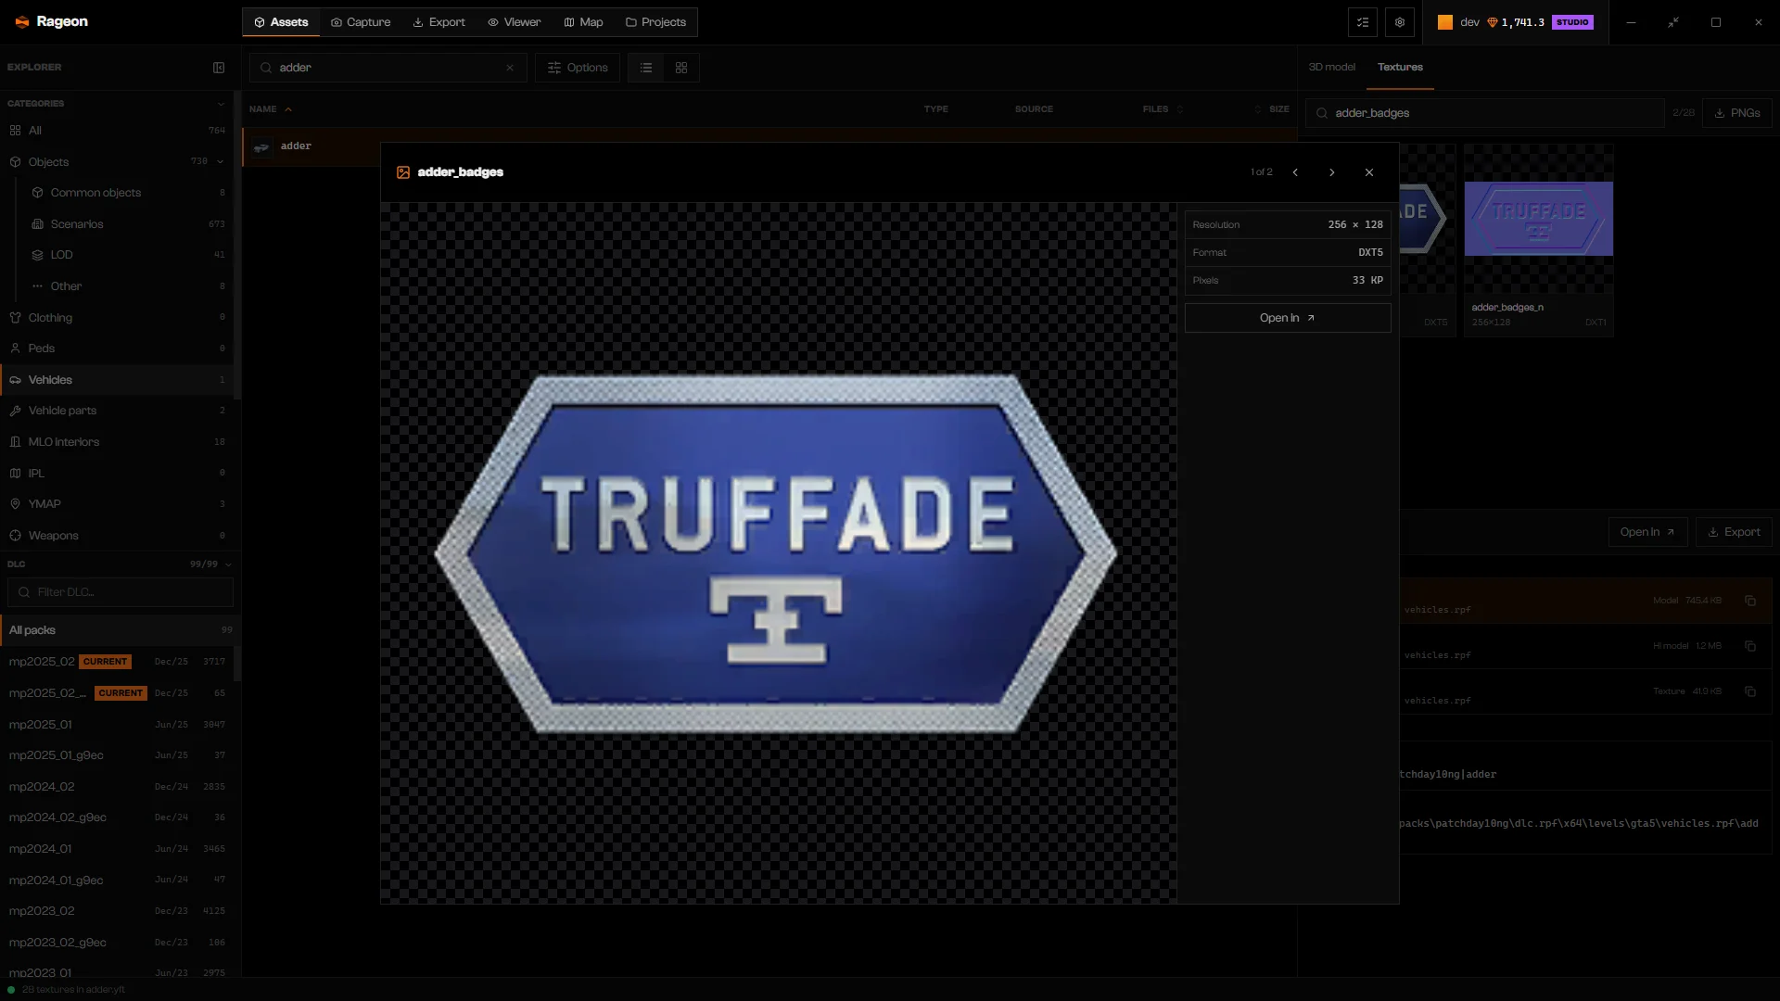The height and width of the screenshot is (1001, 1780).
Task: Focus the Filter DLC input field
Action: click(121, 592)
